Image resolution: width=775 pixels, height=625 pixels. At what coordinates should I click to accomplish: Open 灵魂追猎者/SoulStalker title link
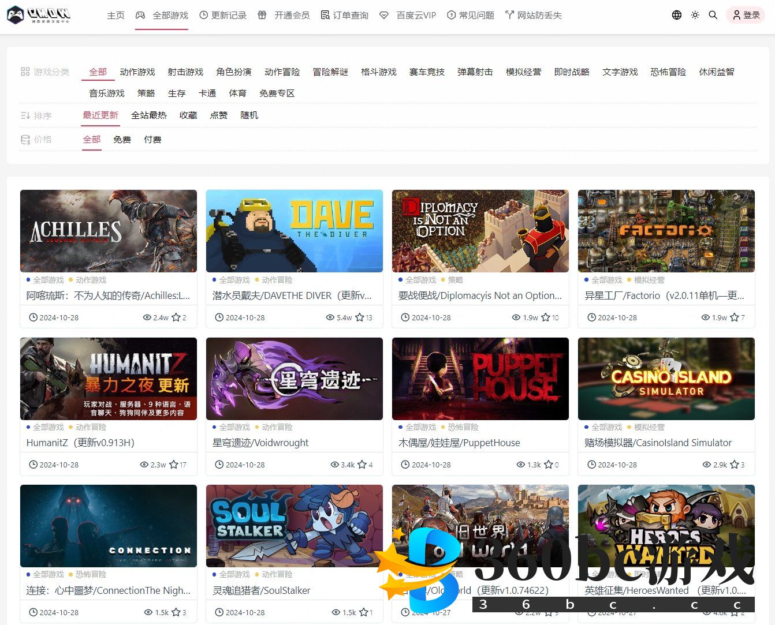(262, 590)
